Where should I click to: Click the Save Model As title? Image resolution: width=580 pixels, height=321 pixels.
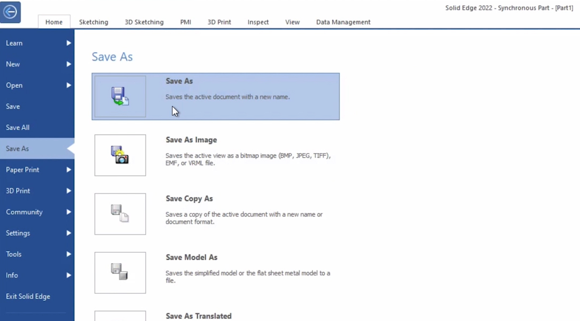[x=191, y=258]
